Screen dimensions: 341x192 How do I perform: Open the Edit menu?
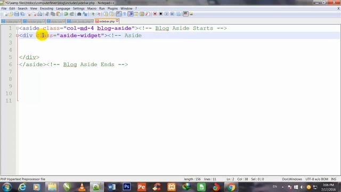[x=12, y=9]
